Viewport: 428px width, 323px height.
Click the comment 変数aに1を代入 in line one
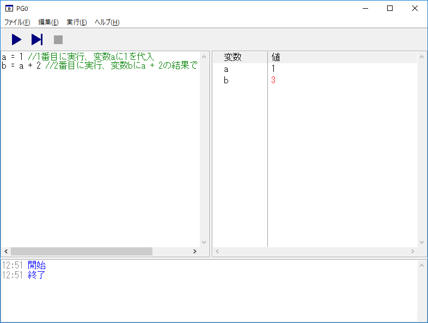pos(124,57)
